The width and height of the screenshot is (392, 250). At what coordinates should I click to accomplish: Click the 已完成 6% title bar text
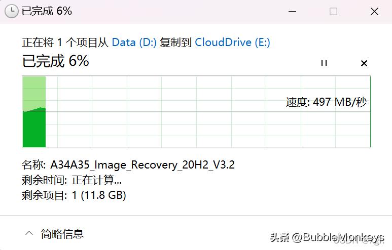(47, 11)
